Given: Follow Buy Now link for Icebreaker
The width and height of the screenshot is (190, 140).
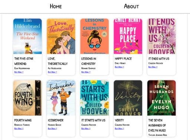Looking at the screenshot, I should (x=52, y=129).
